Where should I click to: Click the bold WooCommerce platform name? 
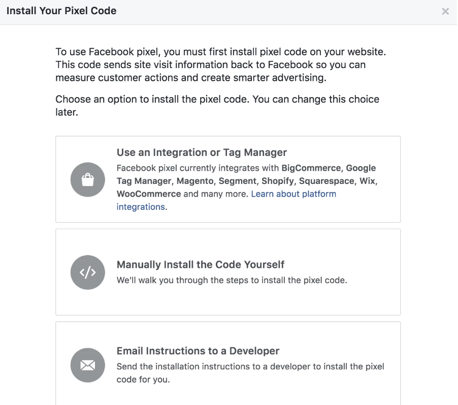[149, 194]
